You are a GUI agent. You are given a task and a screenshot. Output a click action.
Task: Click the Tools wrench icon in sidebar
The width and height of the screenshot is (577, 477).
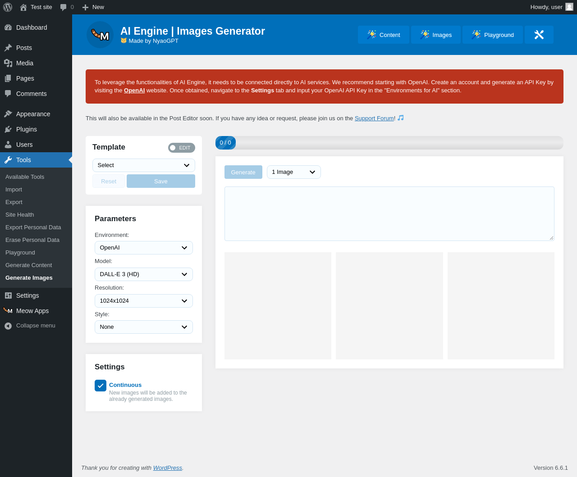click(8, 160)
